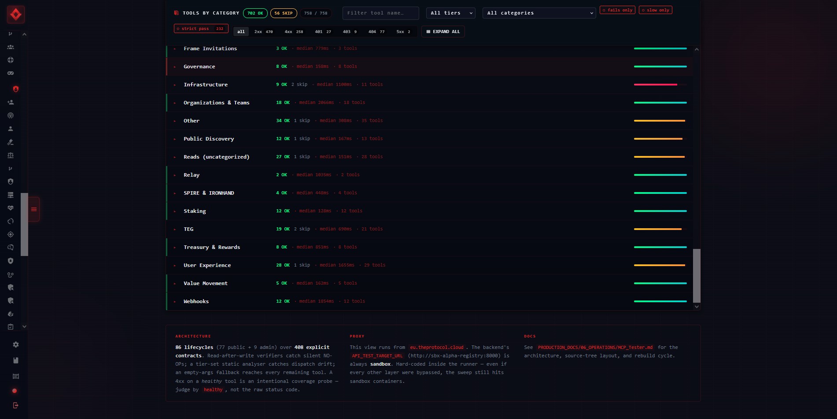837x419 pixels.
Task: Select the 4xx status filter tab
Action: [x=294, y=32]
